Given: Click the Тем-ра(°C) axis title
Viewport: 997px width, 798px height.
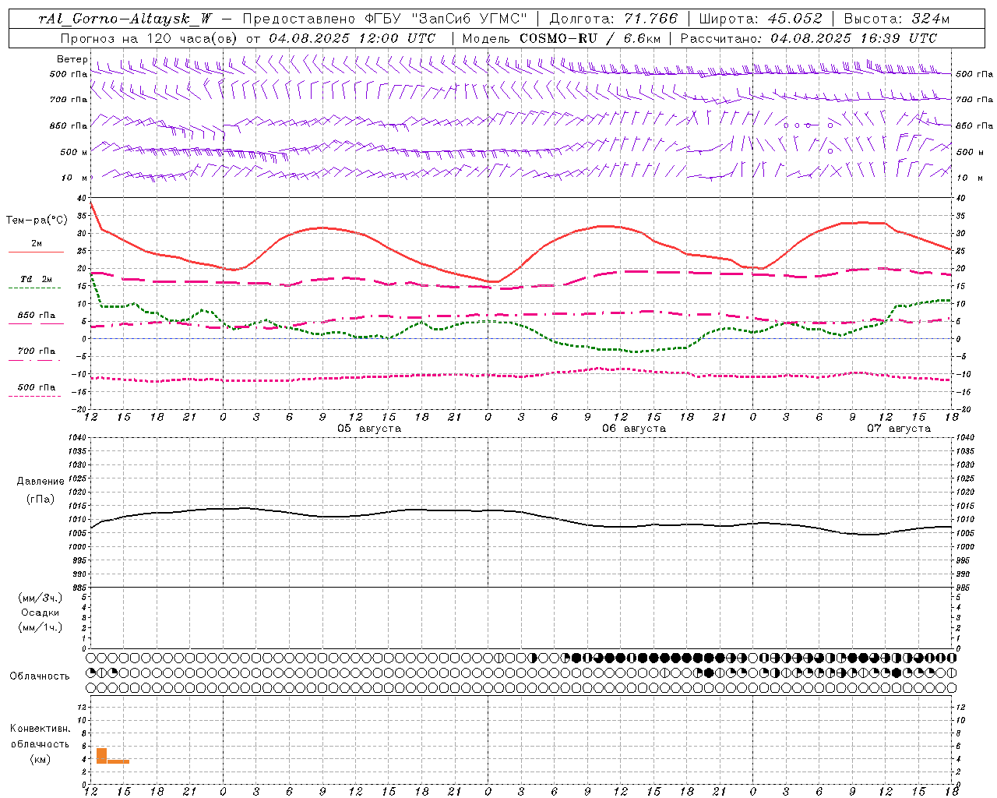Looking at the screenshot, I should [x=37, y=221].
